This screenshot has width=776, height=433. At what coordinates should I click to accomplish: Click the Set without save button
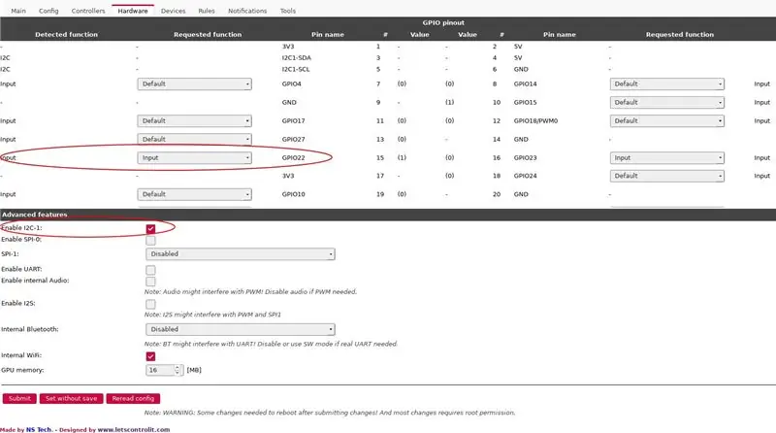coord(71,398)
